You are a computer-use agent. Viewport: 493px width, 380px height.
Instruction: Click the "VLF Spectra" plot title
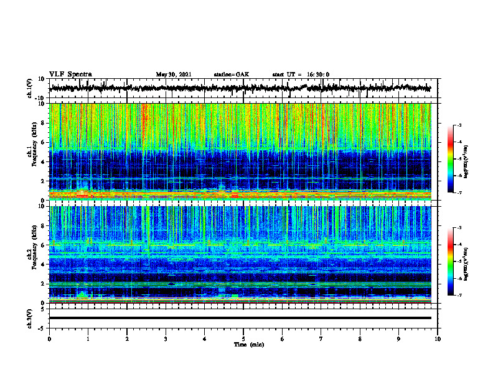(x=70, y=75)
